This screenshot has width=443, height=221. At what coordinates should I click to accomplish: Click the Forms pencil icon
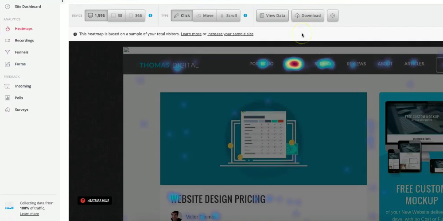(8, 64)
